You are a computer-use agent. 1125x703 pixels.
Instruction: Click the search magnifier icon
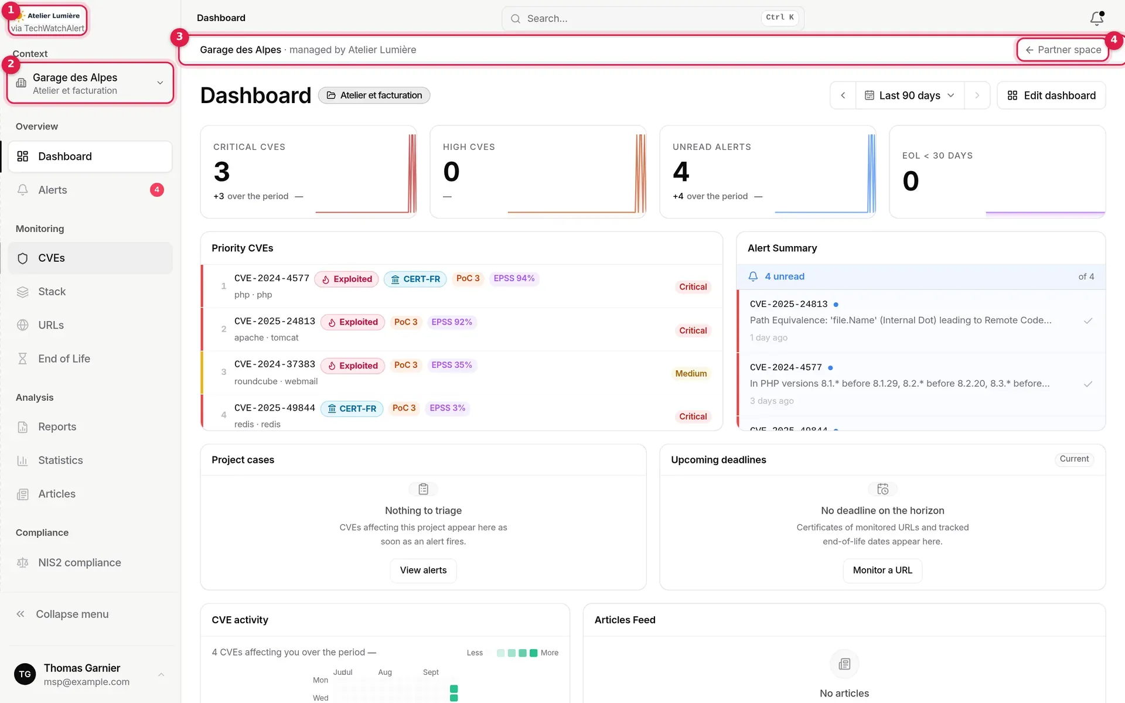pyautogui.click(x=516, y=19)
